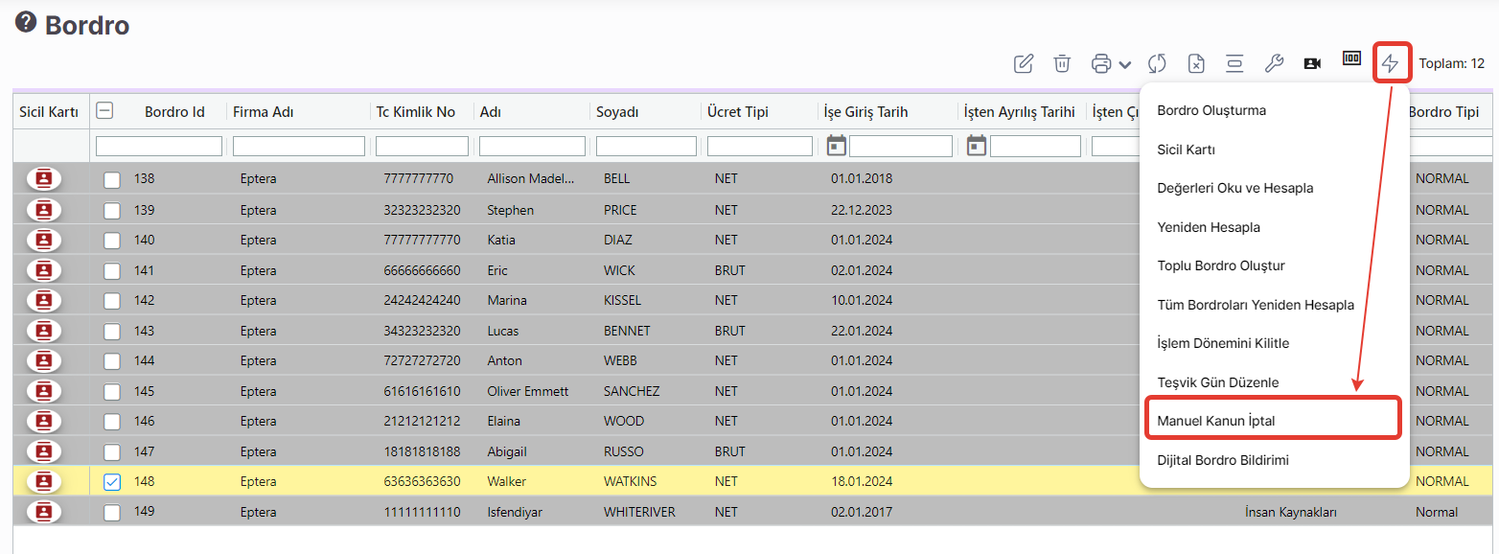This screenshot has width=1499, height=554.
Task: Uncheck the checkbox for Bordro 148
Action: (x=112, y=482)
